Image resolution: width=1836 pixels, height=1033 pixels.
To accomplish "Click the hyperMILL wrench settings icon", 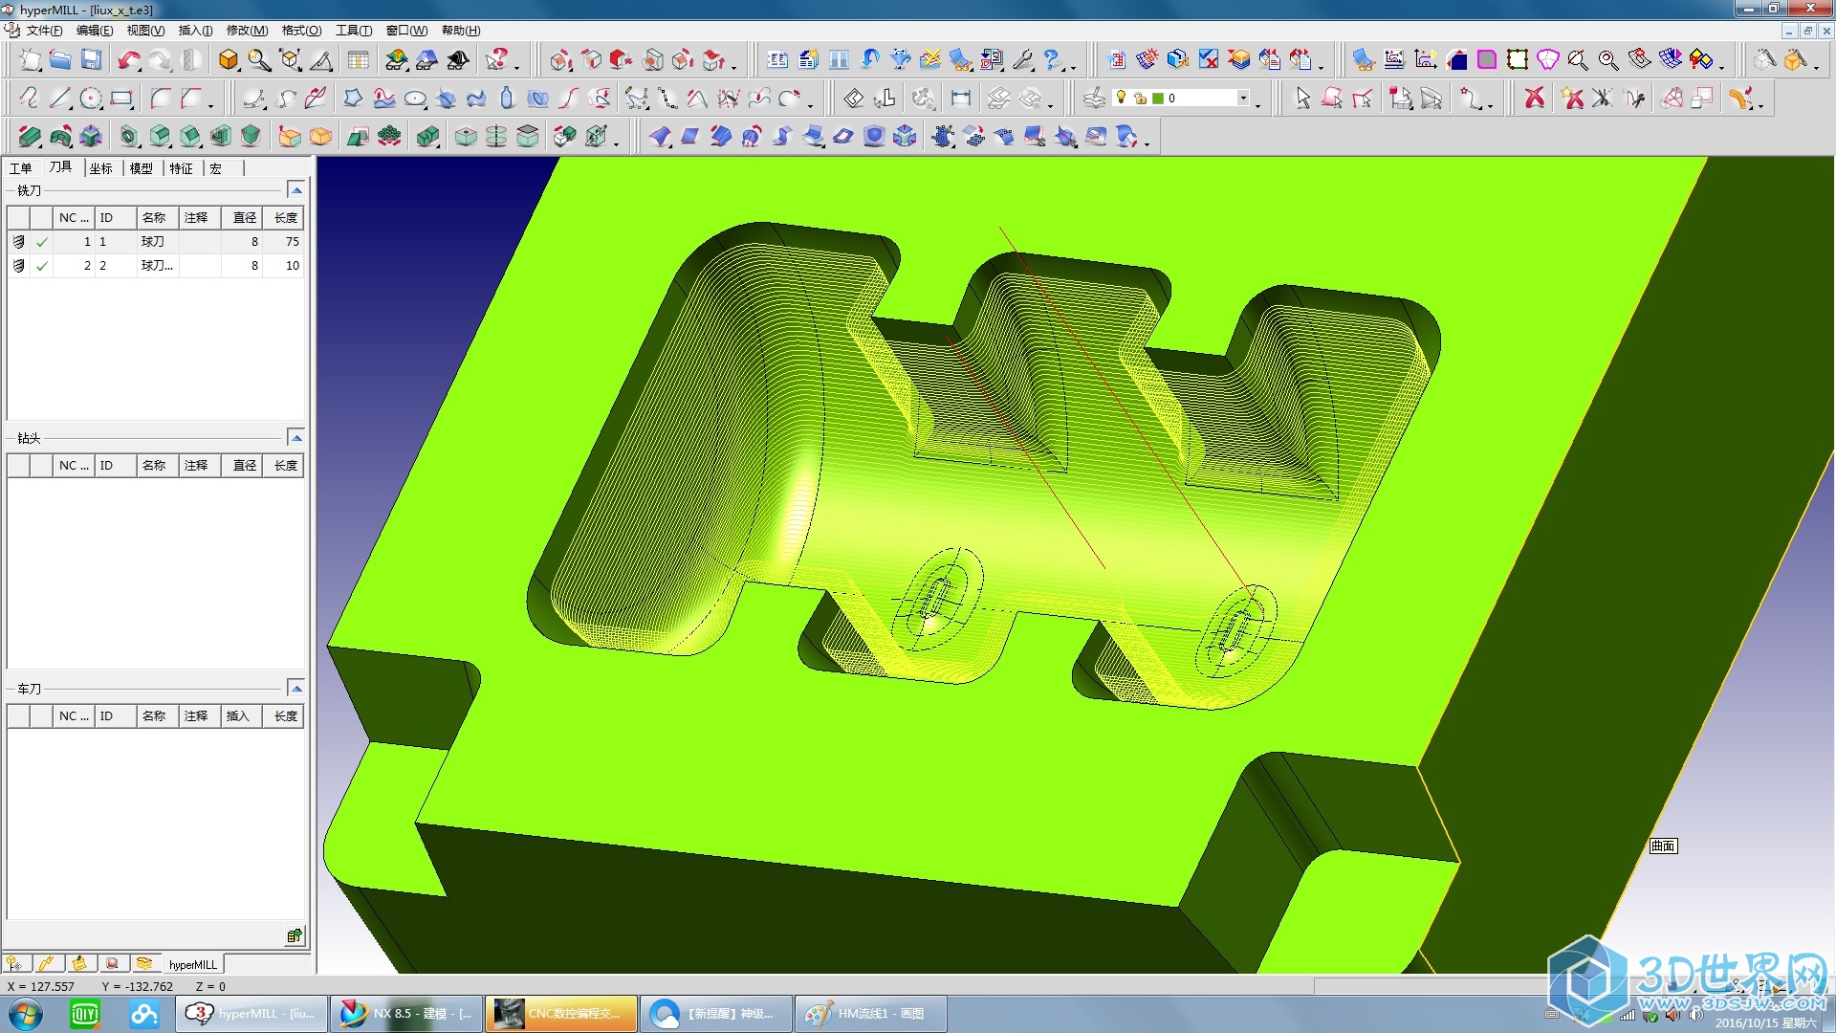I will click(1023, 60).
